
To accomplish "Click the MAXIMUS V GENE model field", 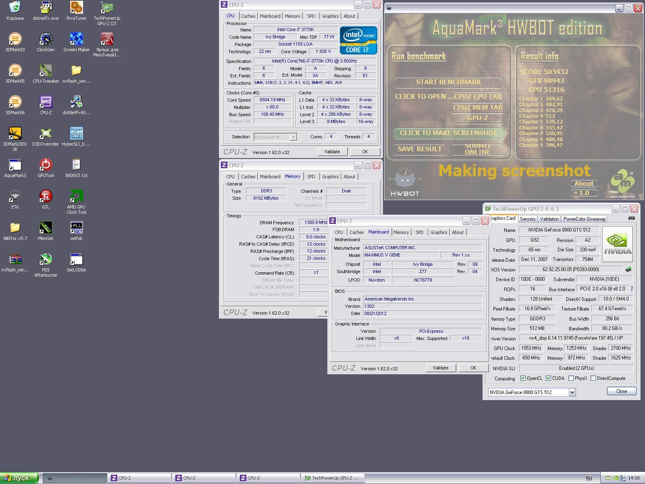I will pyautogui.click(x=401, y=255).
